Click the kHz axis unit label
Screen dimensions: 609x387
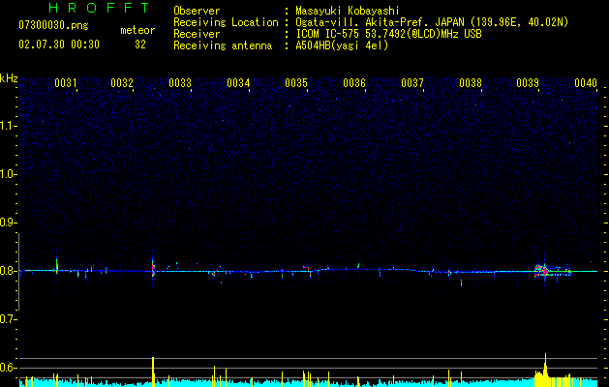pyautogui.click(x=9, y=78)
